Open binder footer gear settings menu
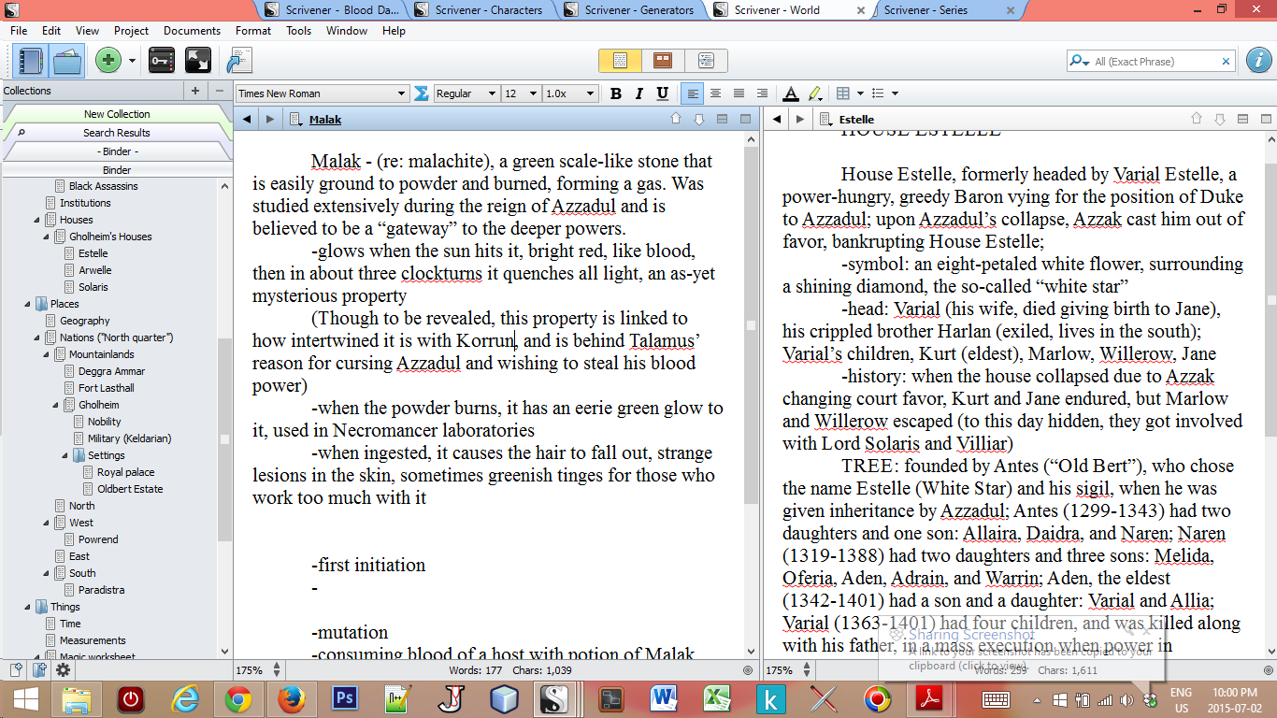Image resolution: width=1277 pixels, height=718 pixels. [x=63, y=669]
